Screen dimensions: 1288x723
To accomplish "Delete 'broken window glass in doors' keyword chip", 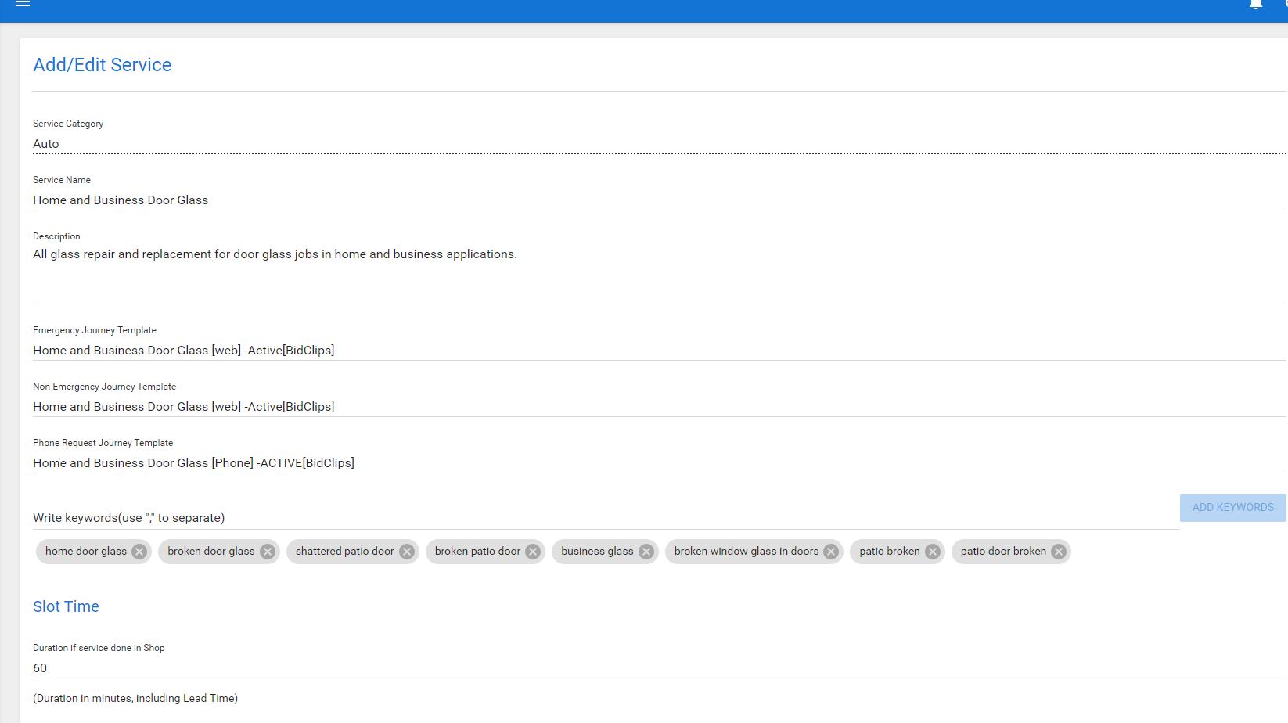I will coord(831,552).
